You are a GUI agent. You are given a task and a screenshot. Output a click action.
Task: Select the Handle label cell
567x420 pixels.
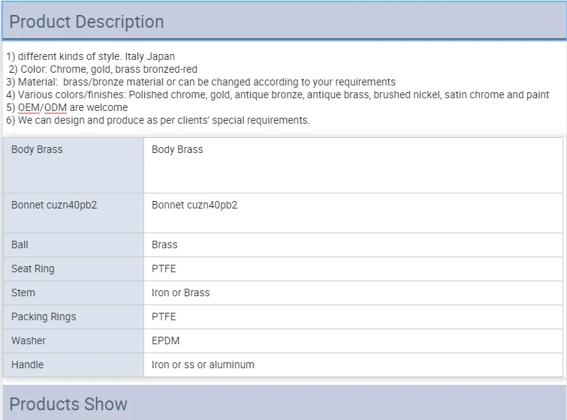tap(74, 364)
